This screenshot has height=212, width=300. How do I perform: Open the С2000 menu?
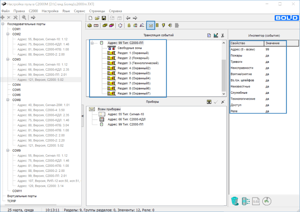[33, 11]
